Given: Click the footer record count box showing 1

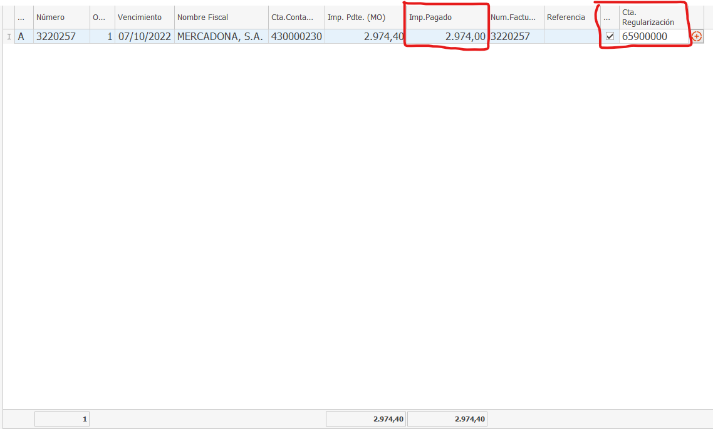Looking at the screenshot, I should pos(61,419).
